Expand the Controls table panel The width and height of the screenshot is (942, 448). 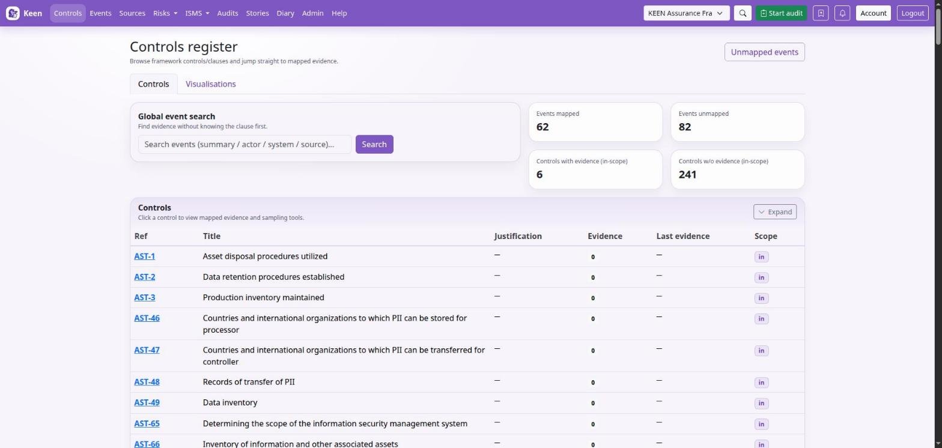[775, 212]
